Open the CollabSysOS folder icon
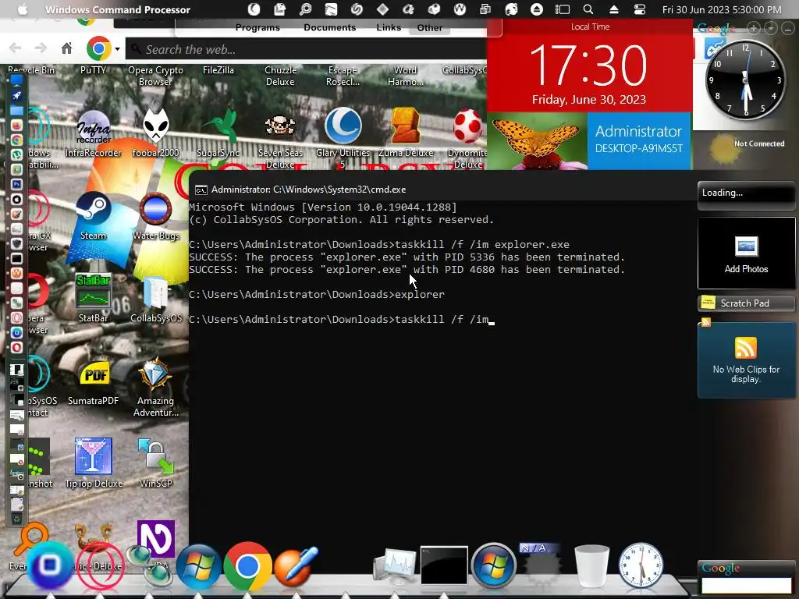This screenshot has height=599, width=799. click(156, 292)
